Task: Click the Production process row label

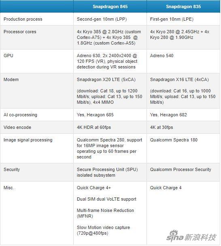Action: coord(23,19)
